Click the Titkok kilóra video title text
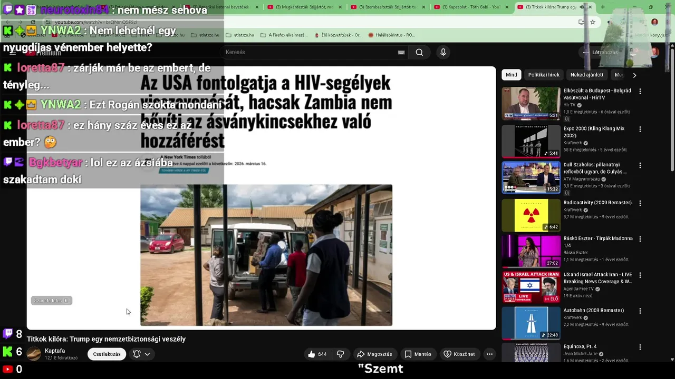Screen dimensions: 675x379 (x=106, y=339)
